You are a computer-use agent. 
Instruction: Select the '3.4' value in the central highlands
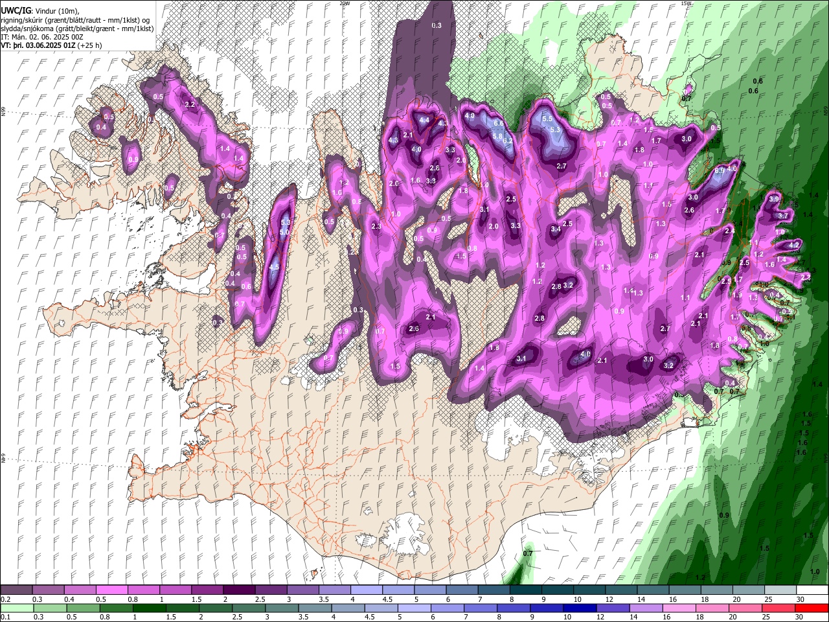556,229
